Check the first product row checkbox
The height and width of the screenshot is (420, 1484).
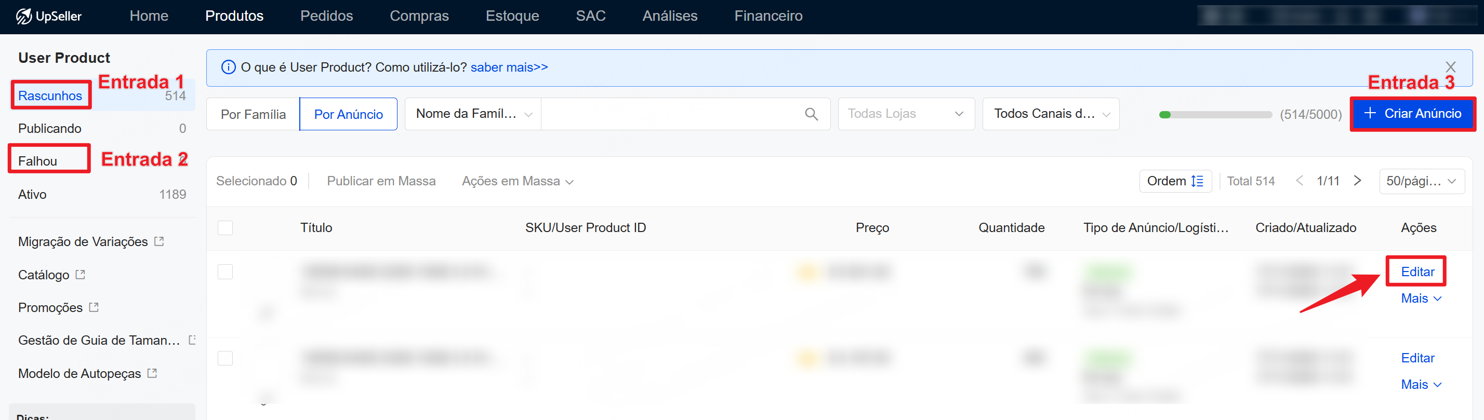pyautogui.click(x=226, y=272)
